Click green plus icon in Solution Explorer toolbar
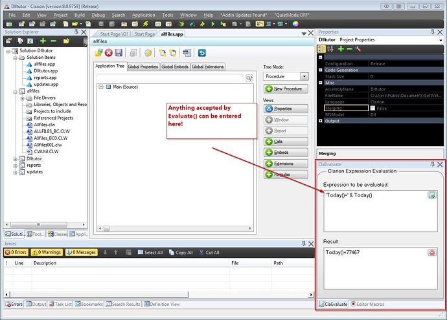Image resolution: width=447 pixels, height=320 pixels. 43,41
